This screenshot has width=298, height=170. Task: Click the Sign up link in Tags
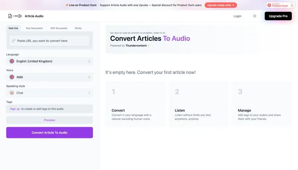click(x=15, y=109)
